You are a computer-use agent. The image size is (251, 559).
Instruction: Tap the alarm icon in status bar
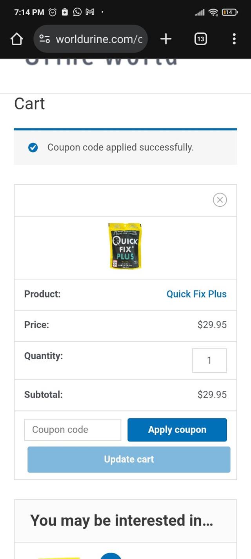coord(53,12)
